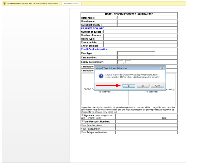Click the pencil icon beside Passport Number
The width and height of the screenshot is (198, 167).
tap(82, 121)
